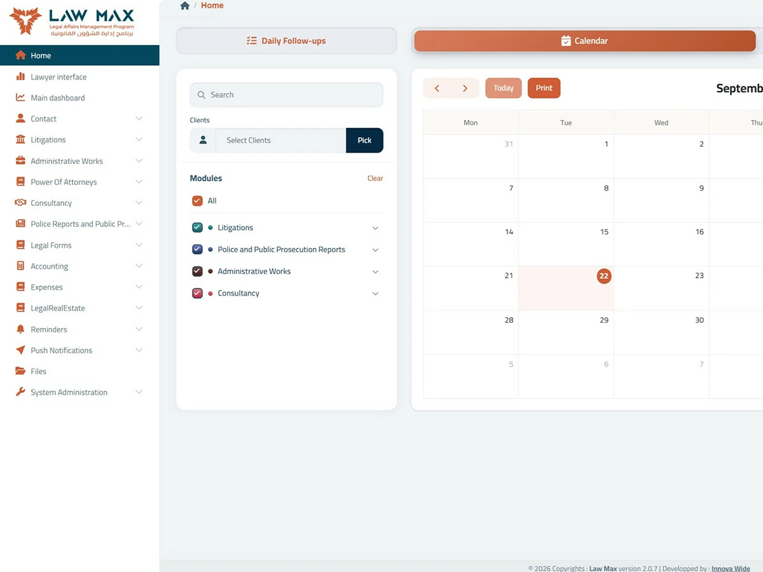Click the Reminders bell icon

pos(20,329)
